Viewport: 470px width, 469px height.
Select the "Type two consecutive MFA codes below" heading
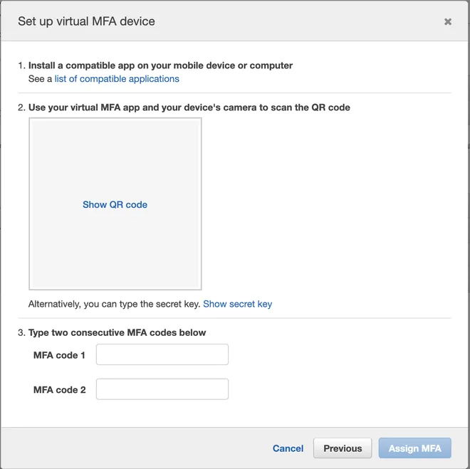(x=117, y=333)
